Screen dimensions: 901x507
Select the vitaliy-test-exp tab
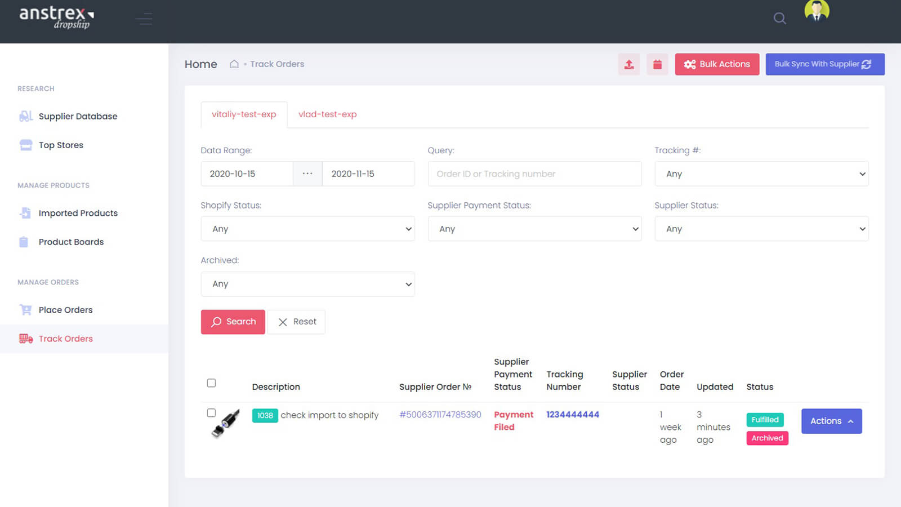click(x=244, y=114)
